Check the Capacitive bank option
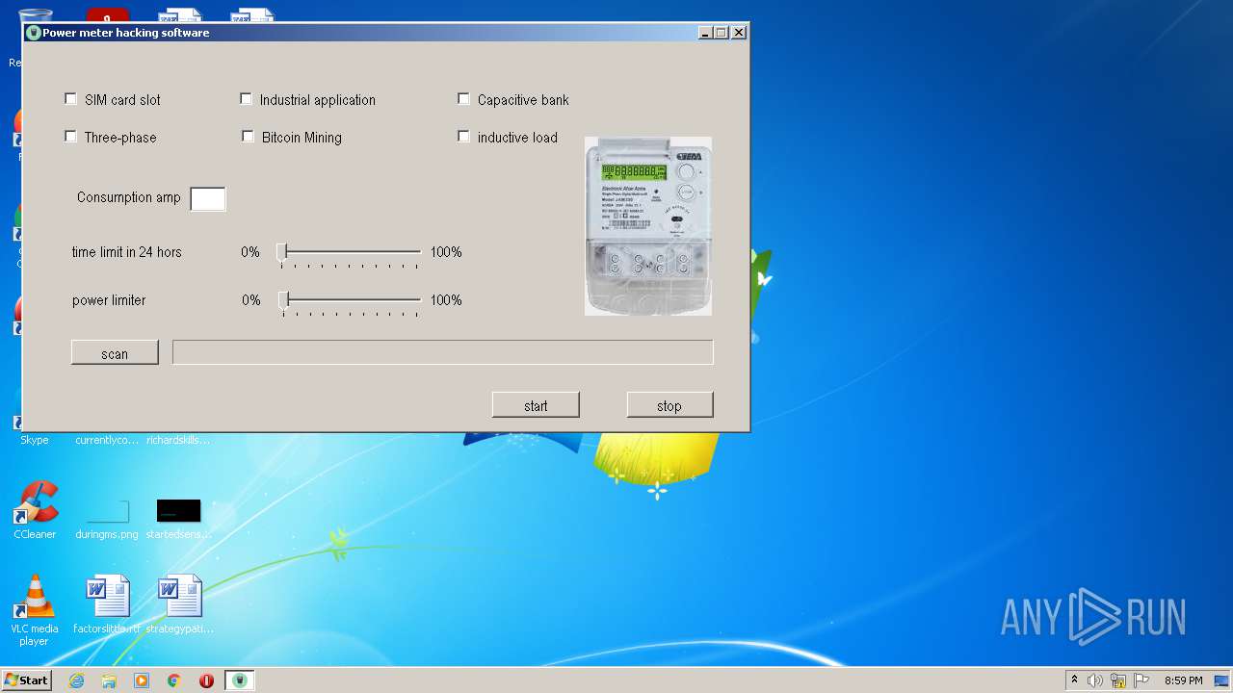 (463, 99)
